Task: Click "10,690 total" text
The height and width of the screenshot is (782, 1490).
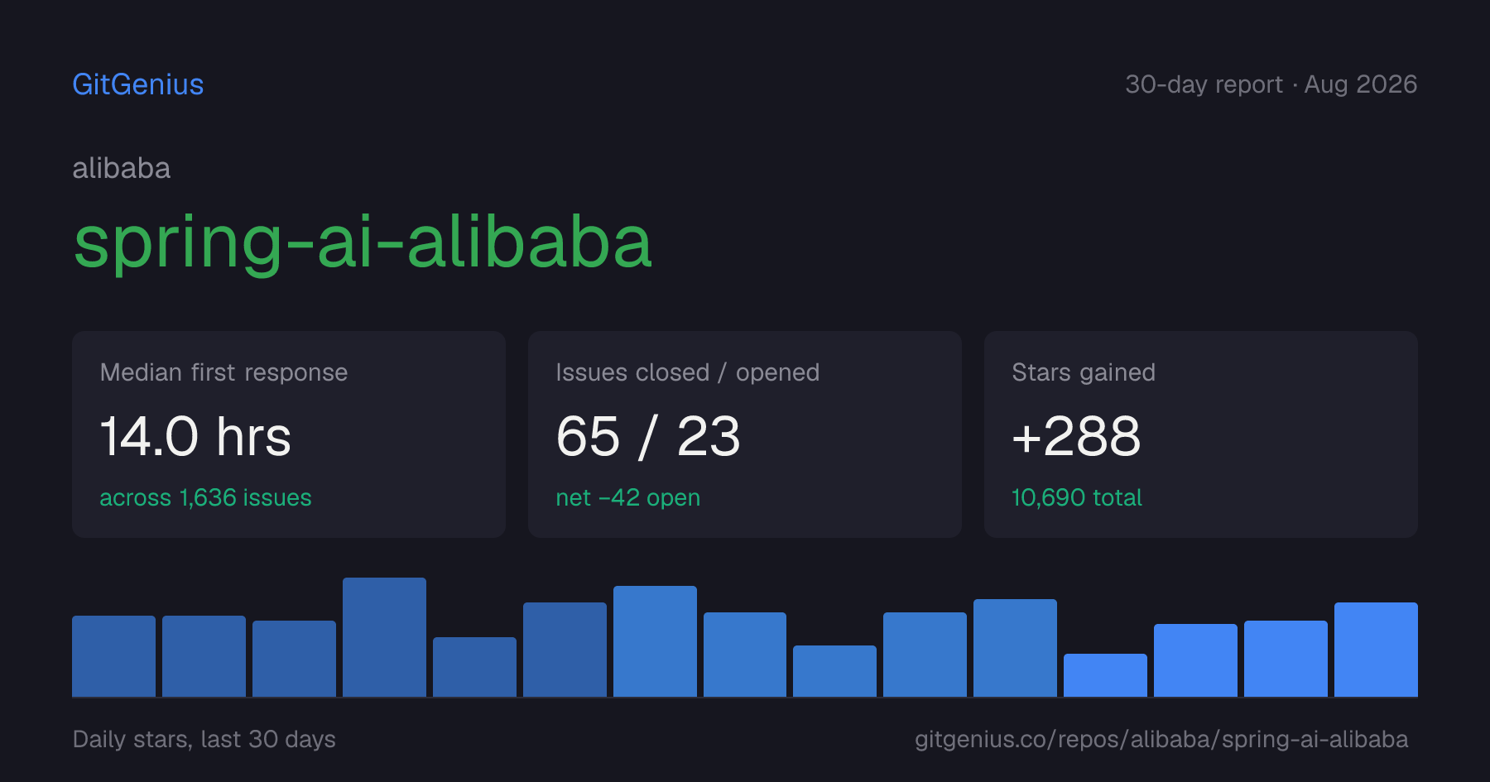Action: pyautogui.click(x=1077, y=497)
